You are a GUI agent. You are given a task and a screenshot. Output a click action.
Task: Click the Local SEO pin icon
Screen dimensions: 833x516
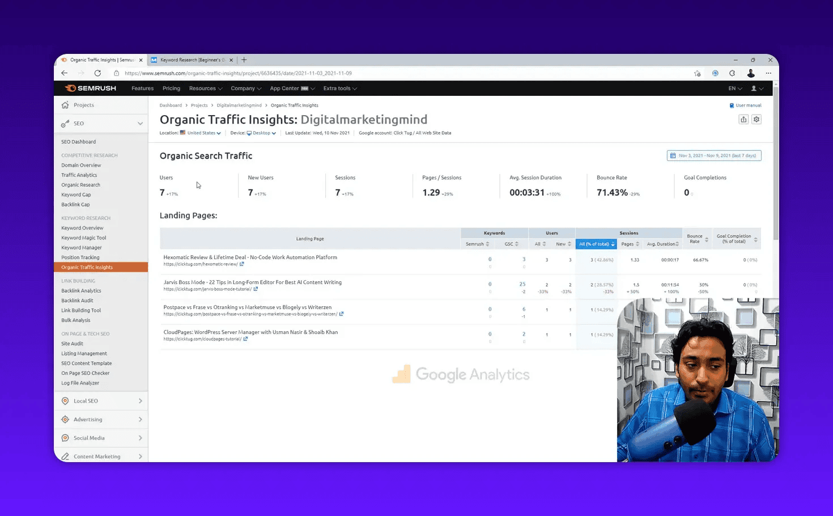66,401
